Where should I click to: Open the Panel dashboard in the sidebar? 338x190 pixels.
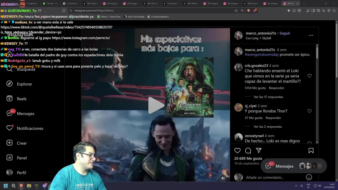pos(17,158)
